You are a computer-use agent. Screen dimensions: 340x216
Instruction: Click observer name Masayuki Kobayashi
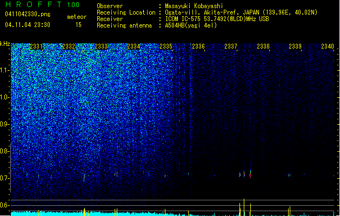(x=194, y=6)
